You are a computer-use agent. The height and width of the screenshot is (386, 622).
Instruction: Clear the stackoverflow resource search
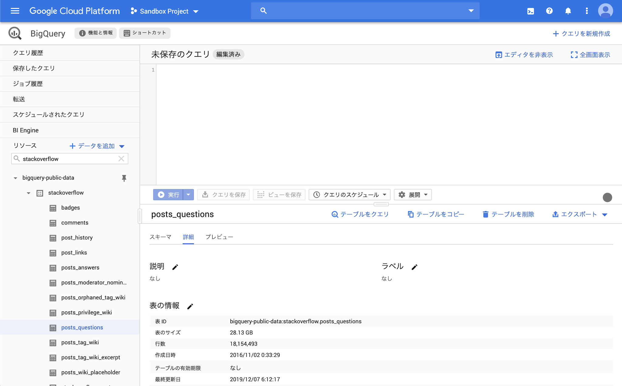tap(121, 159)
